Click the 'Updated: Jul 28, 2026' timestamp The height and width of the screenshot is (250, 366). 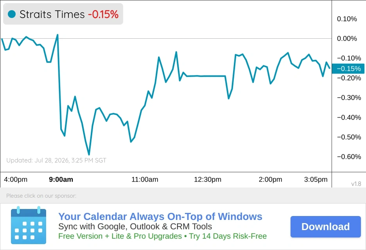point(56,161)
